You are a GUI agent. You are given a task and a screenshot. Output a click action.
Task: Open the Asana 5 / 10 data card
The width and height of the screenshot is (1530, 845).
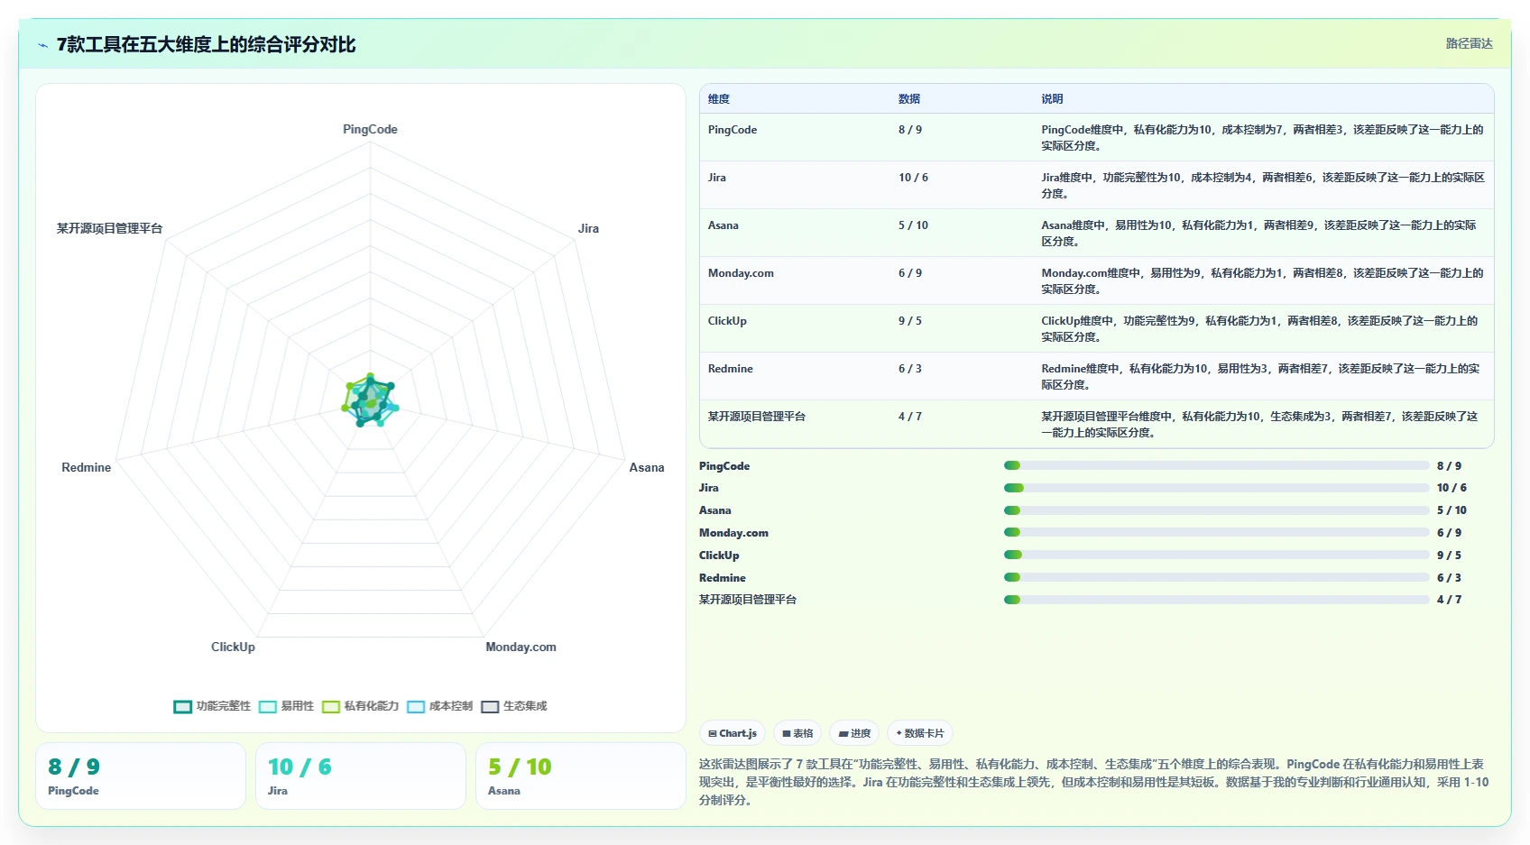point(581,776)
